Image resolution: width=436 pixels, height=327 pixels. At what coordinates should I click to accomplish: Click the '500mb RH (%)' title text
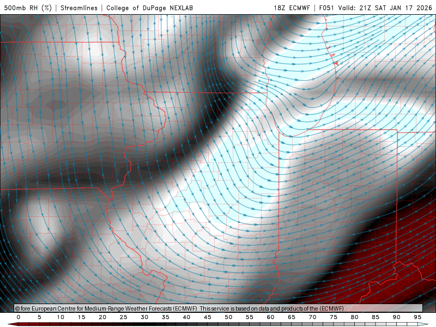(28, 8)
